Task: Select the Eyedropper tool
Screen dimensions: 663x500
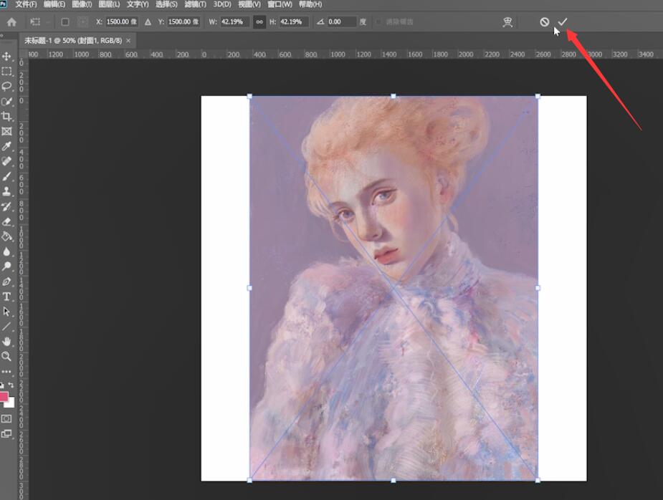Action: (6, 146)
